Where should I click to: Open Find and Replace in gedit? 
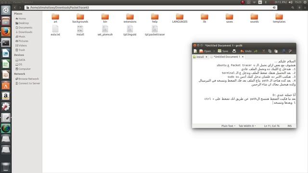pyautogui.click(x=290, y=51)
